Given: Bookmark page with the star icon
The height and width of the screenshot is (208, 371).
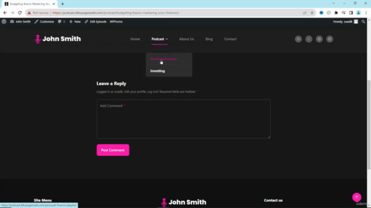Looking at the screenshot, I should (x=312, y=13).
